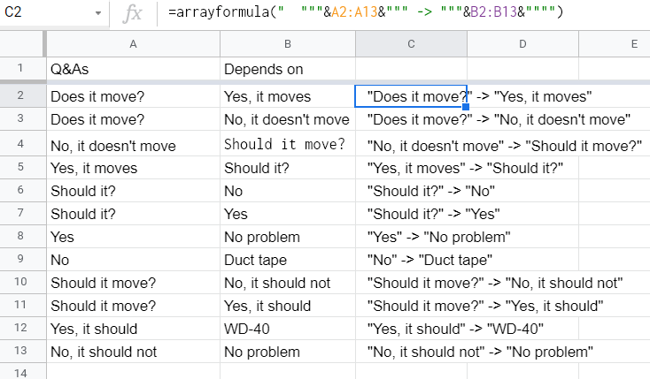Select column A header
The image size is (650, 379).
tap(133, 43)
